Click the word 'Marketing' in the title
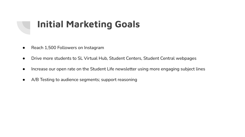Screen dimensions: 245x137 (89, 25)
